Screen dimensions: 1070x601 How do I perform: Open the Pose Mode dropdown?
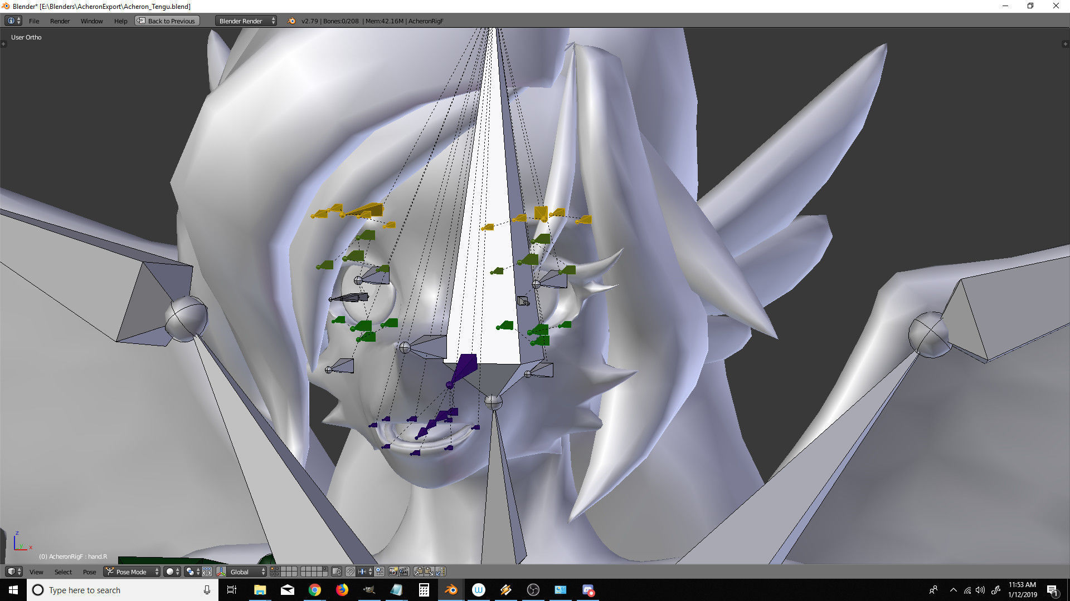pos(133,572)
